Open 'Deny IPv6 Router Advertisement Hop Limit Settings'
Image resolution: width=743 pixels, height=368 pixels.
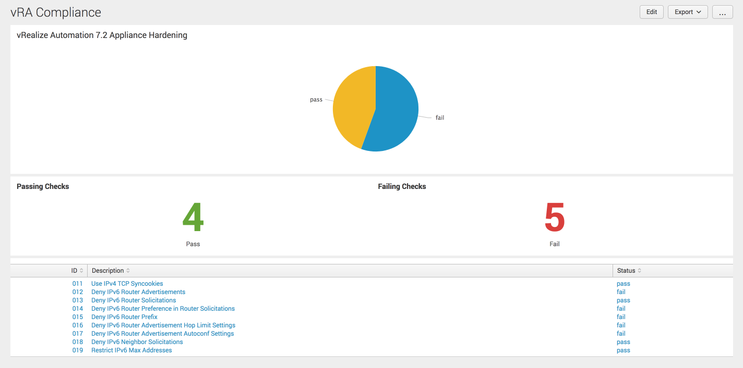[163, 325]
